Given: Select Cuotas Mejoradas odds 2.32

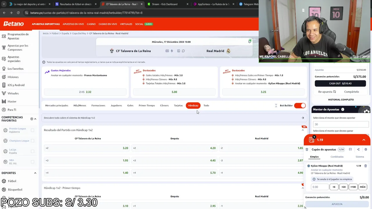Looking at the screenshot, I should tap(85, 92).
